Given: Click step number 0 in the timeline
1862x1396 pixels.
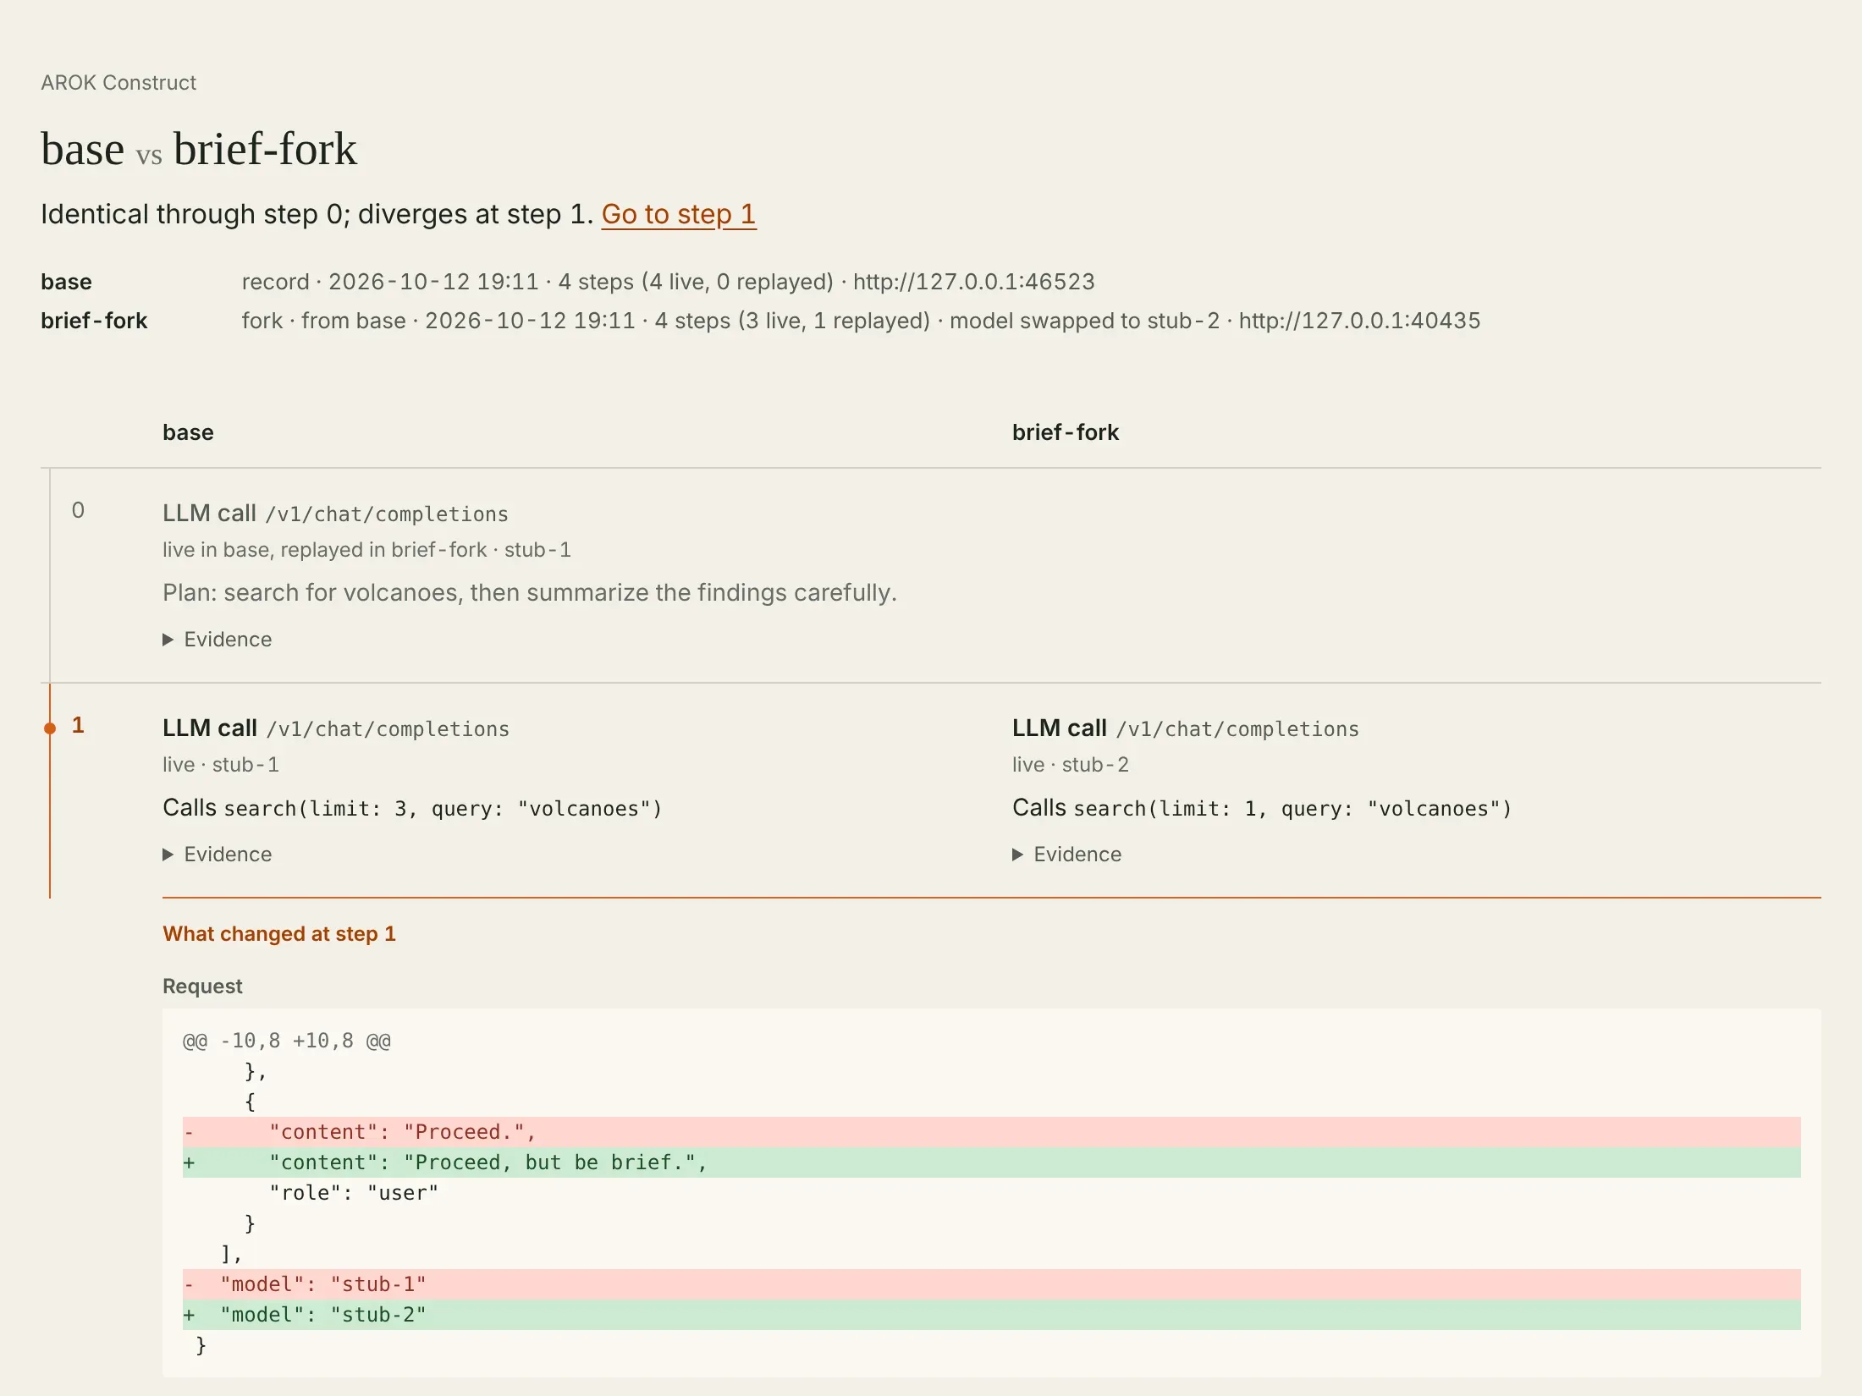Looking at the screenshot, I should 78,510.
